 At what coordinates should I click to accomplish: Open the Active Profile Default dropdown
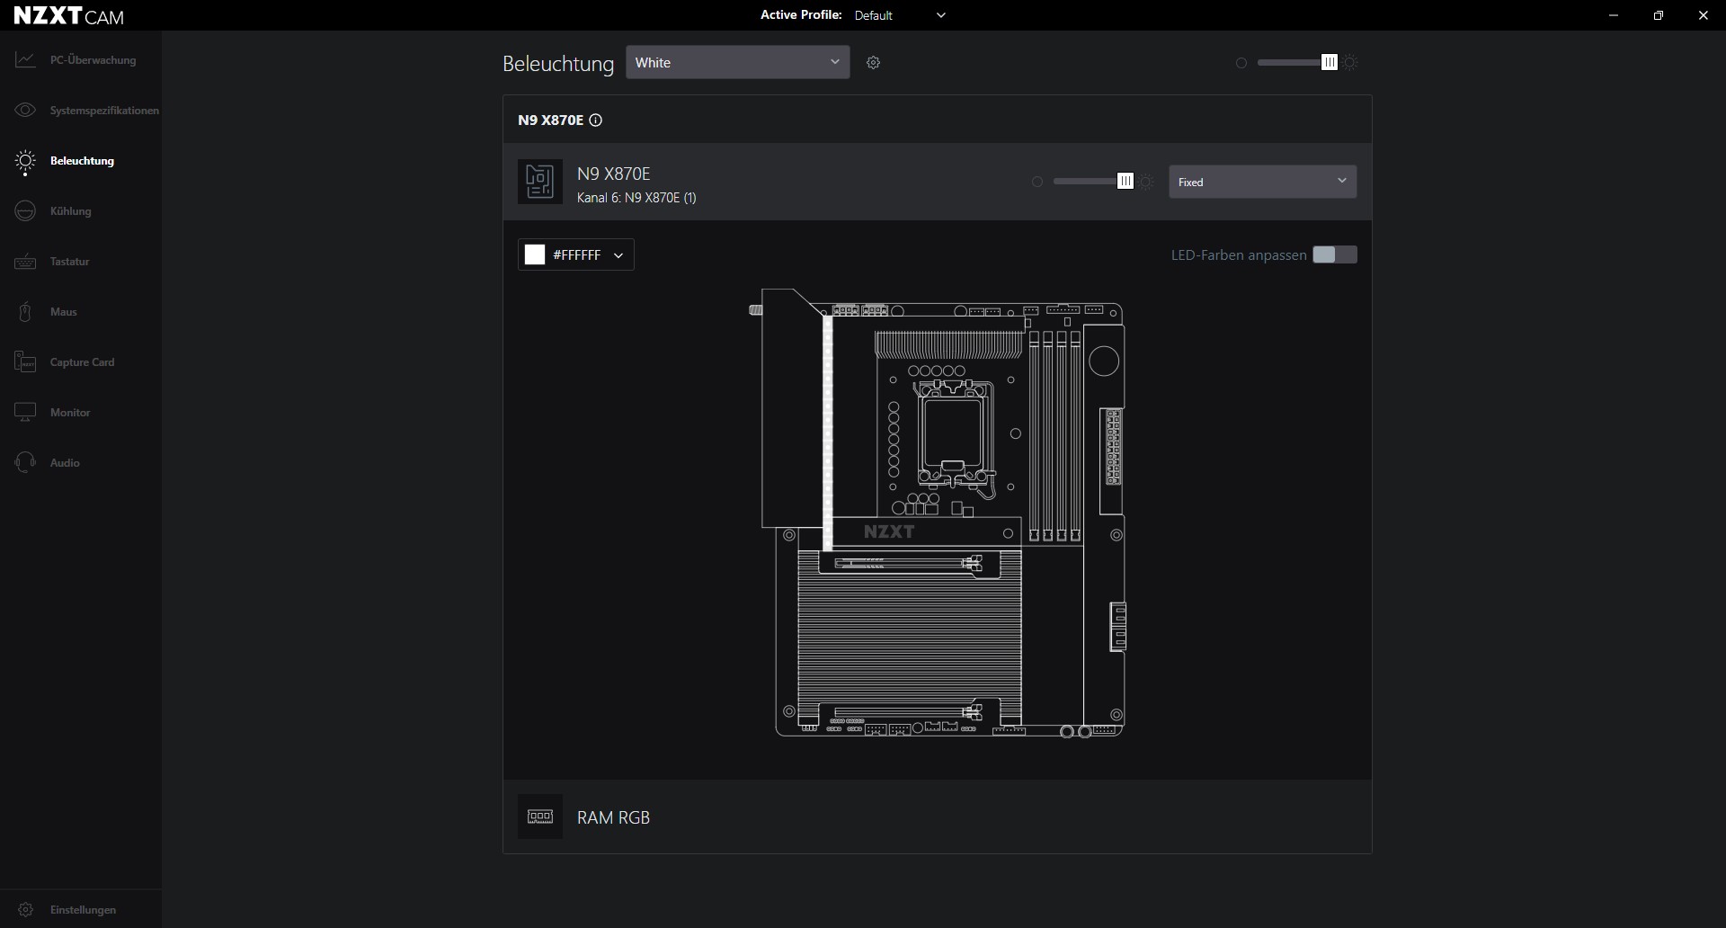tap(899, 15)
